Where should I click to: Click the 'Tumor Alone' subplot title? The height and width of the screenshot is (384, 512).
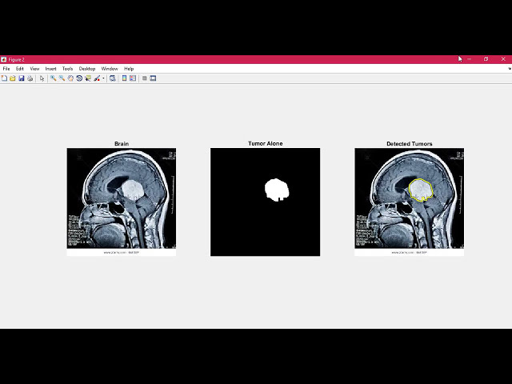pyautogui.click(x=265, y=143)
